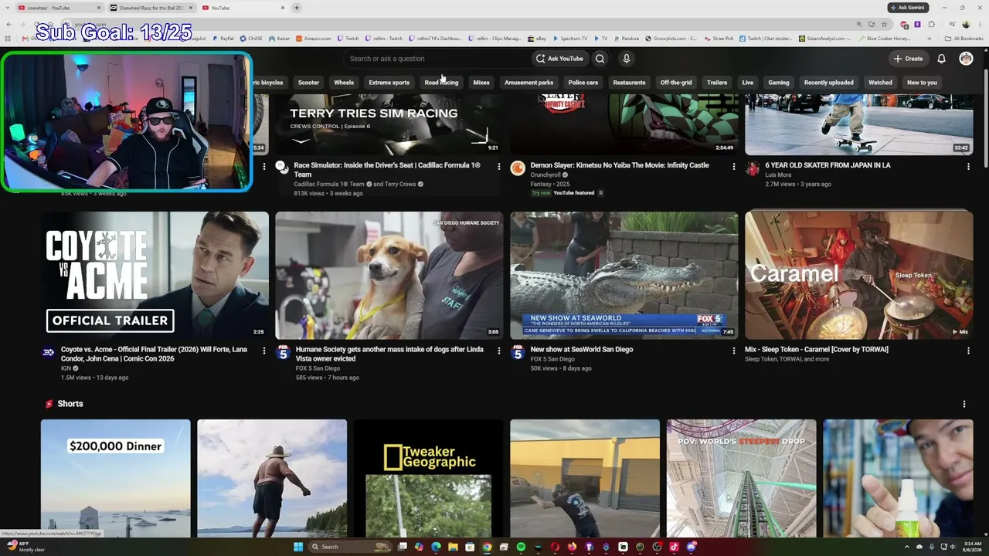Open more actions for Humane Society video
Viewport: 989px width, 556px height.
tap(499, 351)
